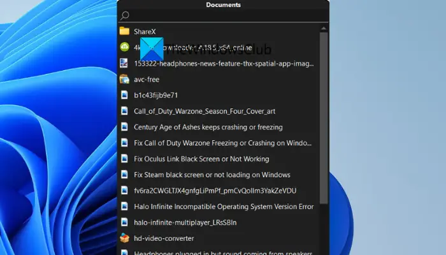The width and height of the screenshot is (446, 255).
Task: Open 153322-headphones-news-feature-thx-spatial file
Action: click(224, 64)
